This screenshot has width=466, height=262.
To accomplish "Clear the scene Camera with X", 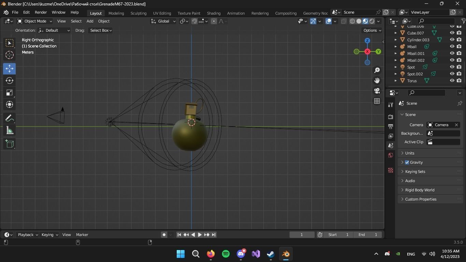I will (456, 125).
